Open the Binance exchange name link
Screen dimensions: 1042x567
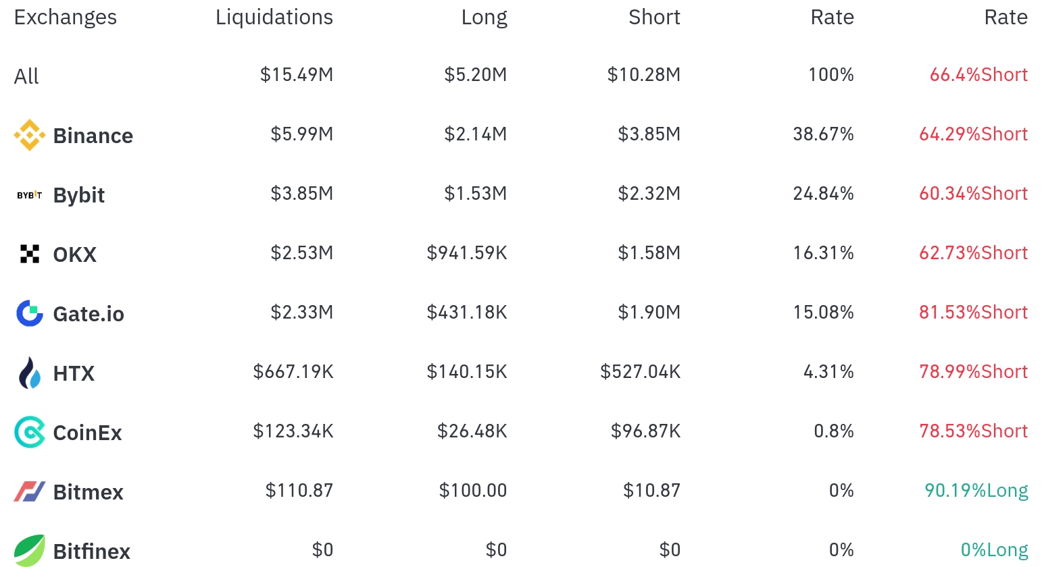[x=93, y=136]
